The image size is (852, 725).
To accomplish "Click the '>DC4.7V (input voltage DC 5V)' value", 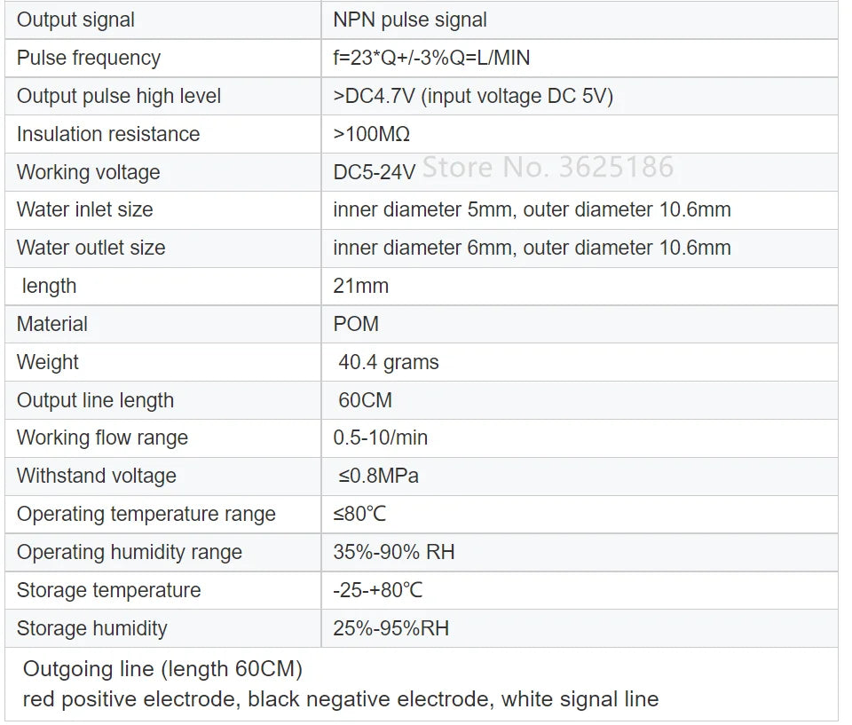I will coord(473,96).
